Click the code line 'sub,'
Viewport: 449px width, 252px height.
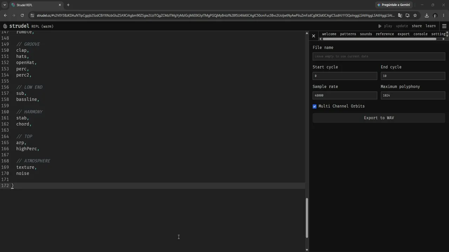21,93
